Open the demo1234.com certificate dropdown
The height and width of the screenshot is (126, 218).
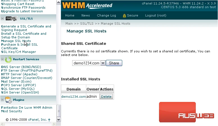click(103, 63)
